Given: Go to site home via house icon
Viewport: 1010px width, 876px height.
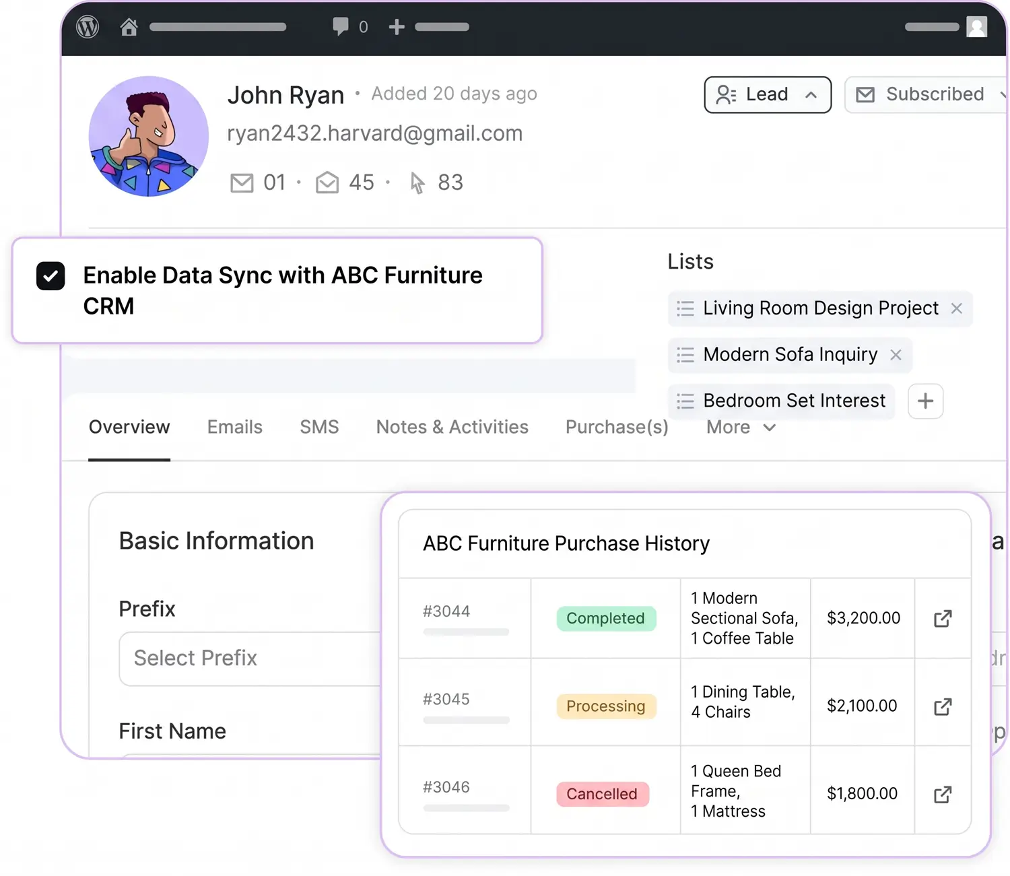Looking at the screenshot, I should 129,27.
